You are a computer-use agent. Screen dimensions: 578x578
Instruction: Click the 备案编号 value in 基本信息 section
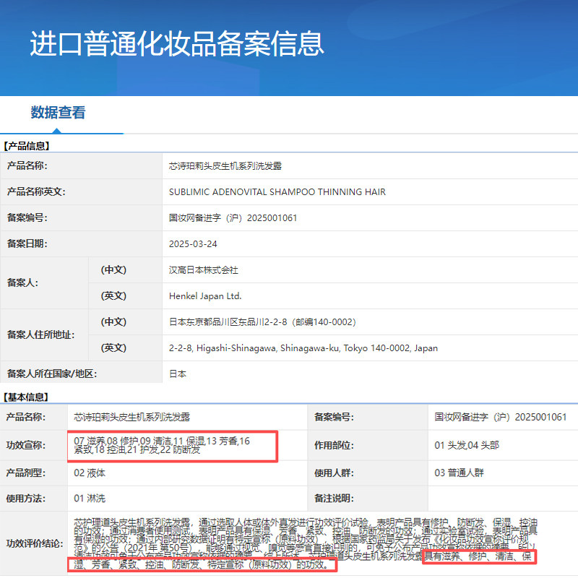click(x=500, y=417)
